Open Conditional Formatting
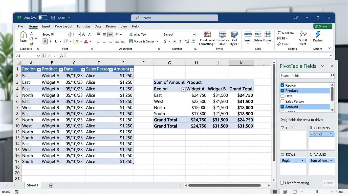Screen dimensions: 348x194 (x=207, y=38)
